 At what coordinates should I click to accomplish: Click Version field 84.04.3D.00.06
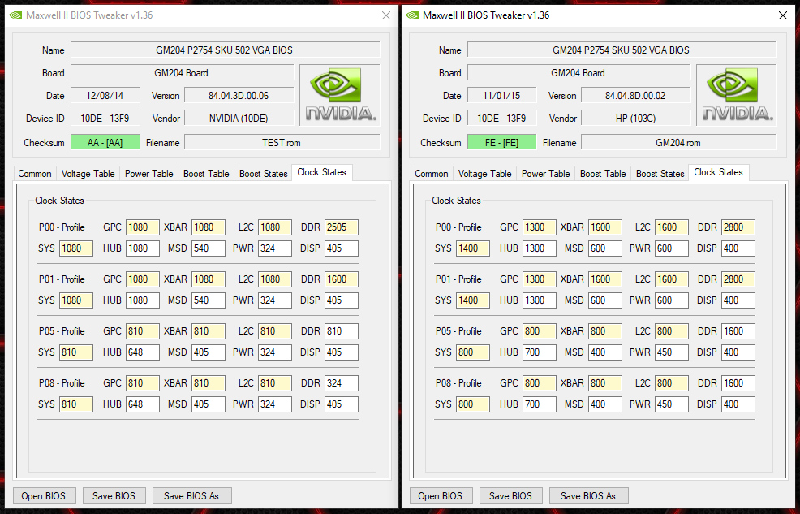click(239, 96)
